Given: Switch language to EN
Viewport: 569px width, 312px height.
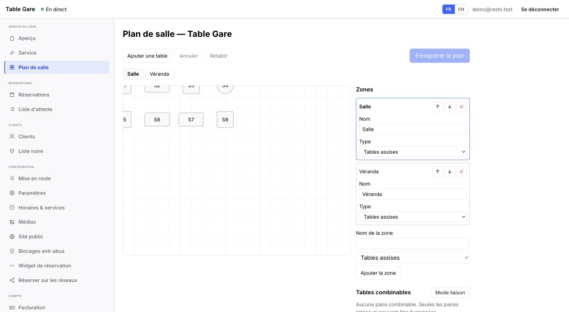Looking at the screenshot, I should (x=461, y=9).
